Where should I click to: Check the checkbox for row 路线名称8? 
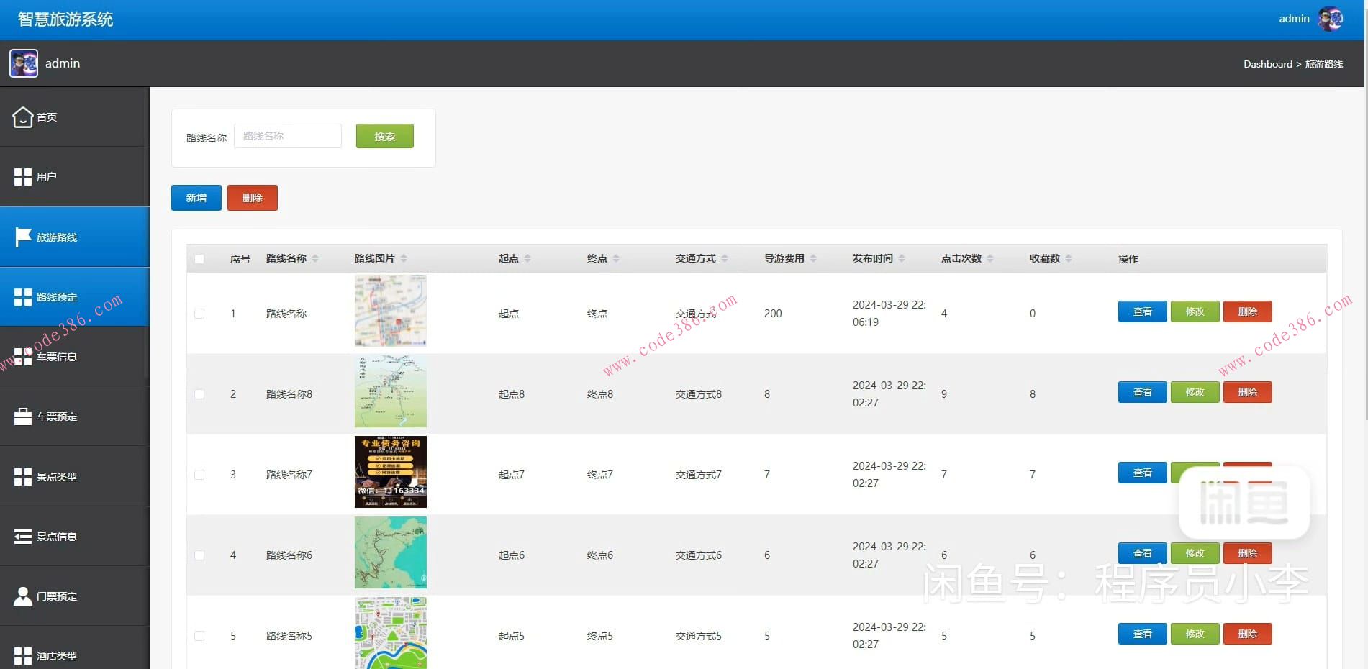tap(199, 394)
